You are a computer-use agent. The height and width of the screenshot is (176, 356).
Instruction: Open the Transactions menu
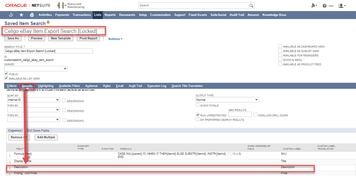(x=82, y=15)
